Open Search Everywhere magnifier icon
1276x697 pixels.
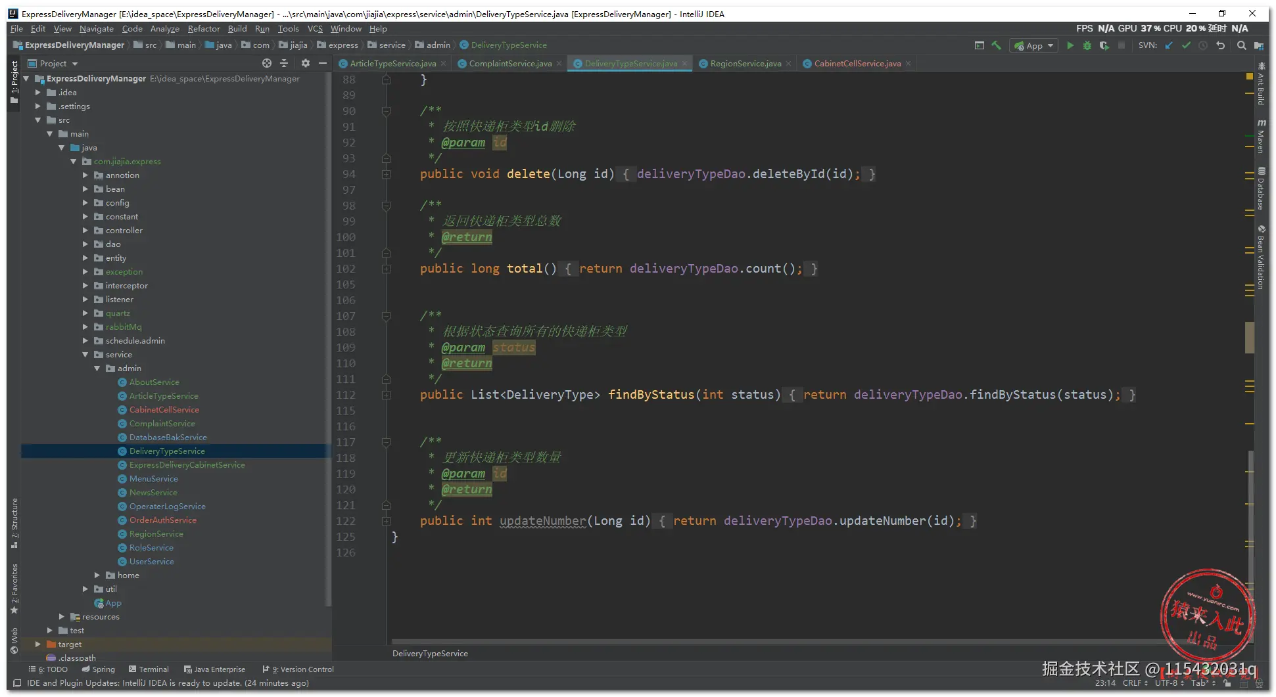[x=1241, y=45]
